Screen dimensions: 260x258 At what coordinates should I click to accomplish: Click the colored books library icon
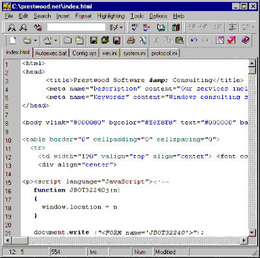[x=175, y=27]
